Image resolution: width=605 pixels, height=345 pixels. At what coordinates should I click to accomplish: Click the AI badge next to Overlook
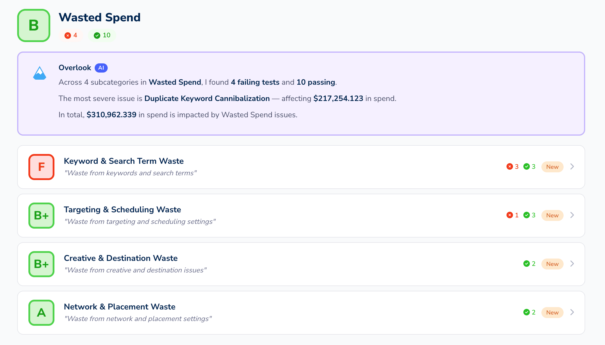click(x=101, y=68)
